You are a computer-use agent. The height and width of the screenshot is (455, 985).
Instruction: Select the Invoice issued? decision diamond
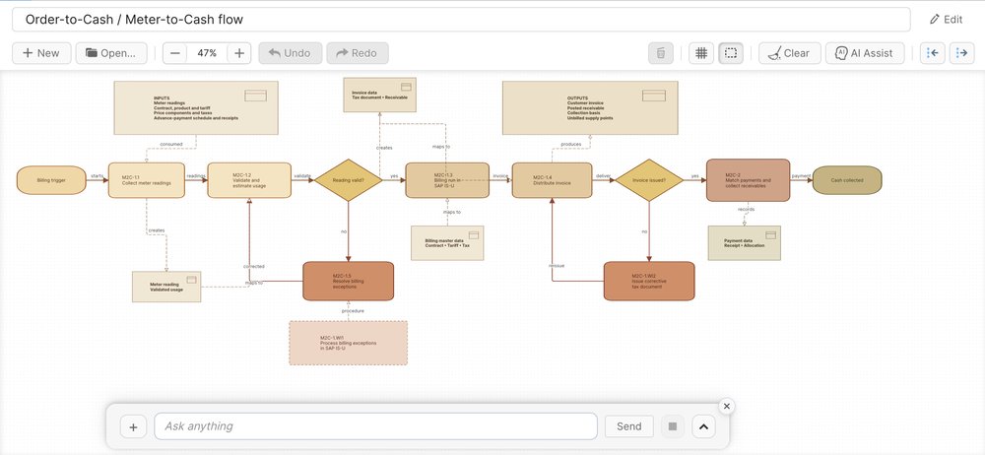click(x=649, y=180)
